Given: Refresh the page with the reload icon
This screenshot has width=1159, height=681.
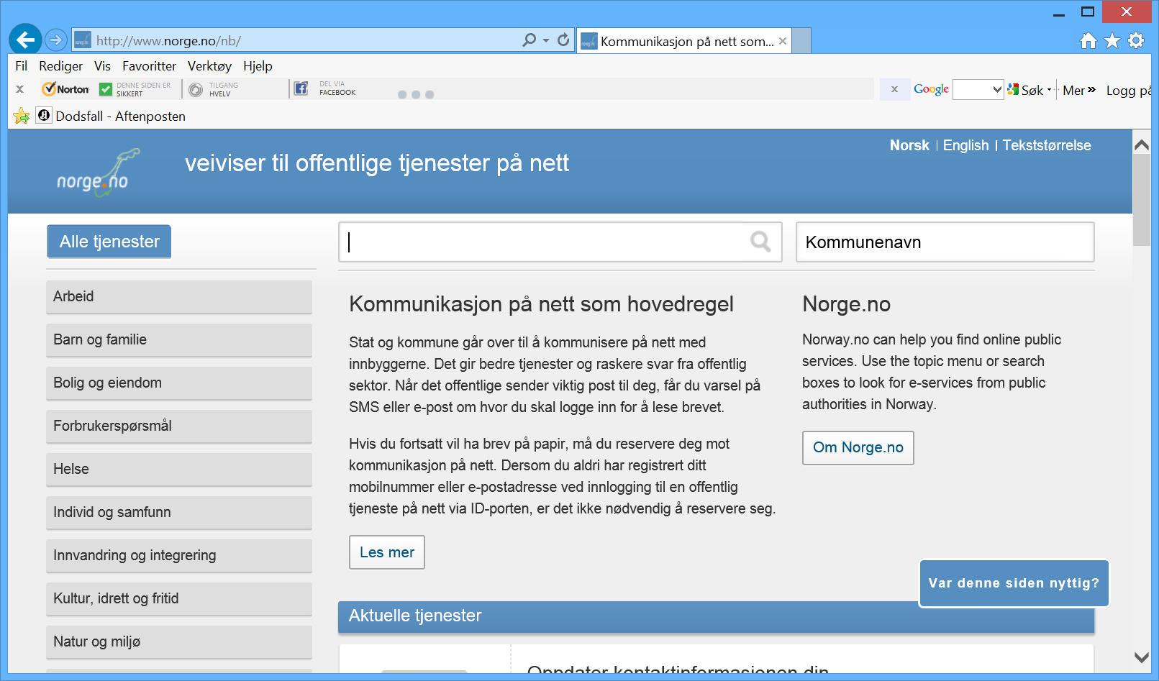Looking at the screenshot, I should pos(563,40).
